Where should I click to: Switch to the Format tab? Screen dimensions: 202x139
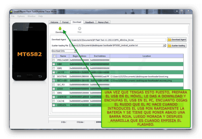(65, 22)
